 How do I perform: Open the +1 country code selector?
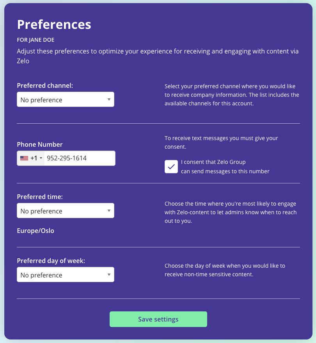click(30, 158)
